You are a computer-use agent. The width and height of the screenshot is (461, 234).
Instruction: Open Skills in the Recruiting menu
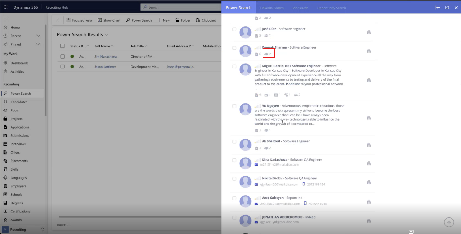tap(14, 169)
